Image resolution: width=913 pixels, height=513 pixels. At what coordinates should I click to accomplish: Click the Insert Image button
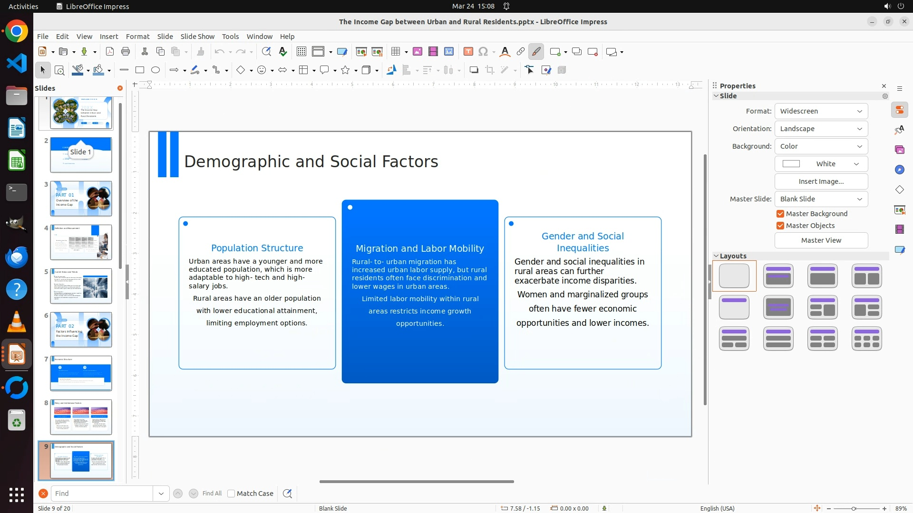821,181
